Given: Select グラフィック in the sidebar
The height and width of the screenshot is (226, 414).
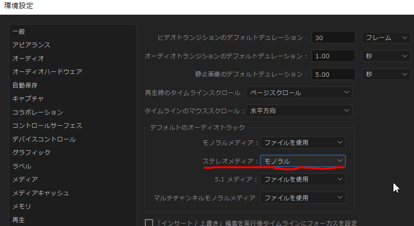Looking at the screenshot, I should (31, 152).
